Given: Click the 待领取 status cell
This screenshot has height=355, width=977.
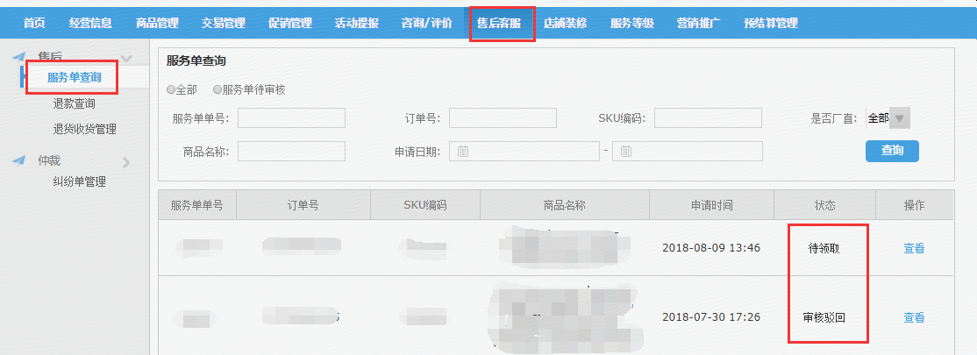Looking at the screenshot, I should click(824, 248).
